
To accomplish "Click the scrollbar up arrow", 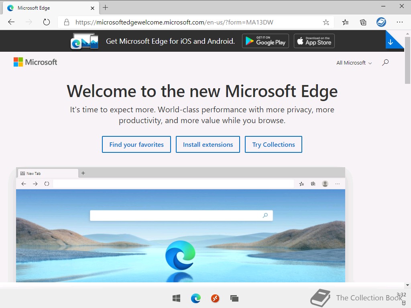I will tap(407, 34).
